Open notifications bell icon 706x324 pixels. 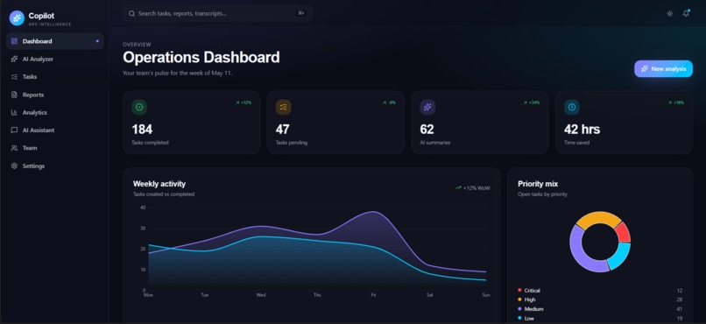pos(686,13)
